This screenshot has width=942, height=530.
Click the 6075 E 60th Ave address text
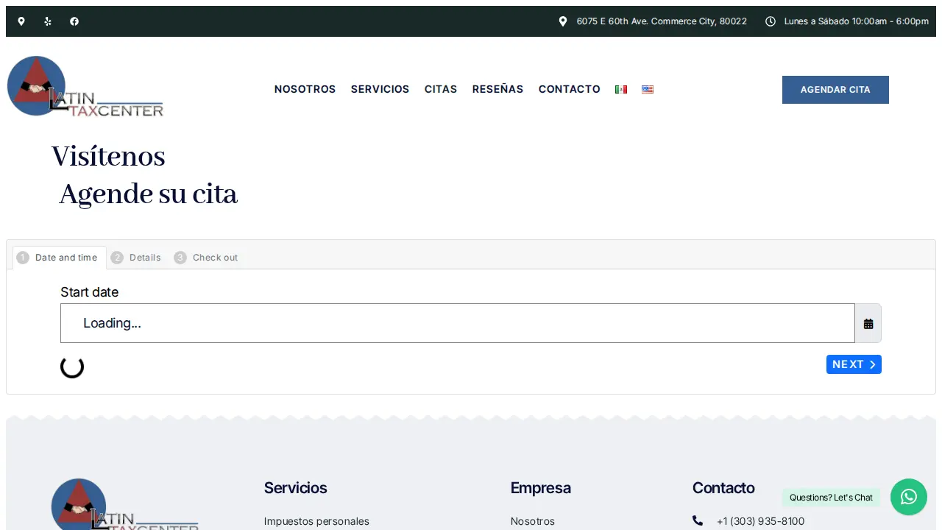662,21
